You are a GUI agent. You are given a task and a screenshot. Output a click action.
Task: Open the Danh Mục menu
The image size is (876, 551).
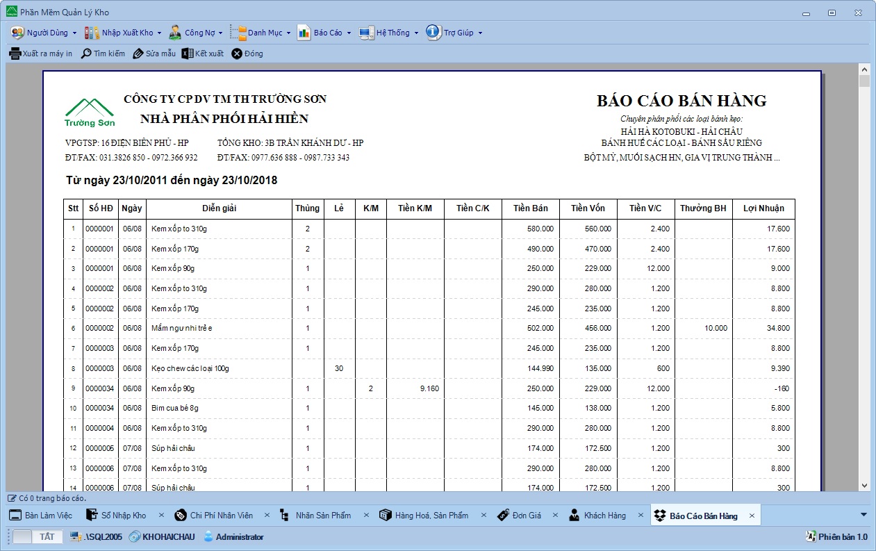coord(264,33)
